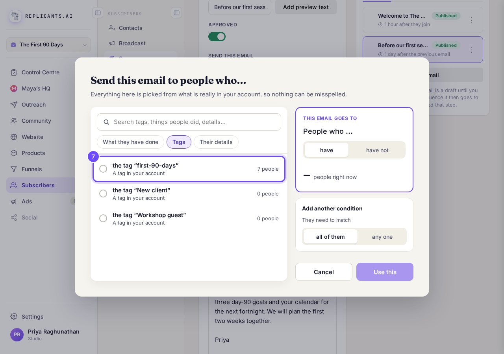This screenshot has height=354, width=504.
Task: Open Website globe icon
Action: [14, 137]
